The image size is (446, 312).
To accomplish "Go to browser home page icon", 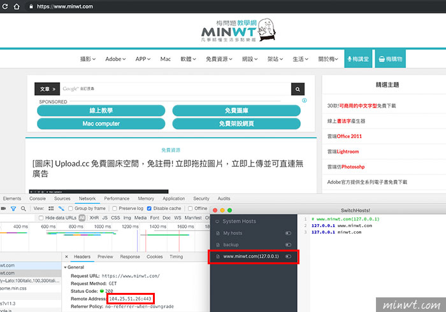I will (x=17, y=6).
